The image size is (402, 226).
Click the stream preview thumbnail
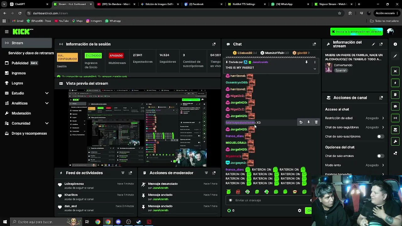(x=138, y=128)
